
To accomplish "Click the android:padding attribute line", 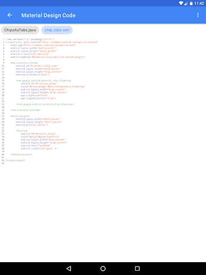I will [x=48, y=57].
